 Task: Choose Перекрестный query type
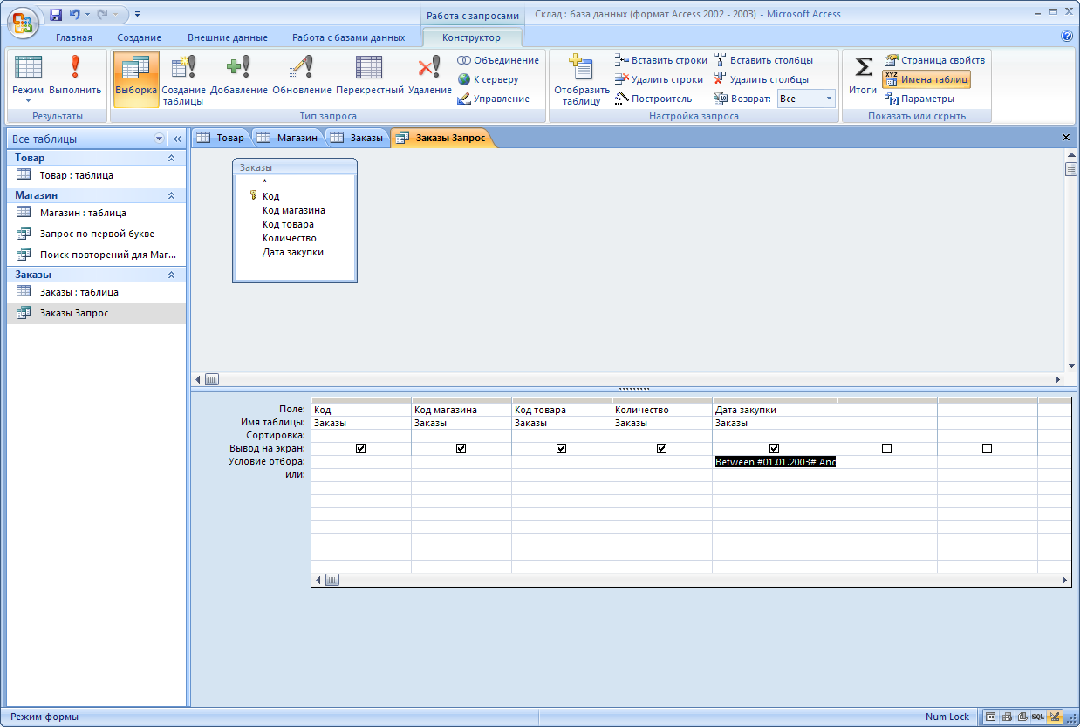[369, 78]
